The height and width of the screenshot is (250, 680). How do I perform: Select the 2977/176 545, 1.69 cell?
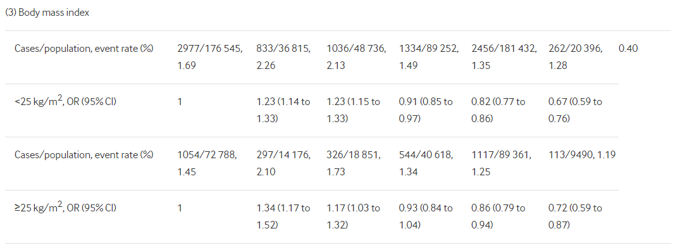pyautogui.click(x=210, y=57)
